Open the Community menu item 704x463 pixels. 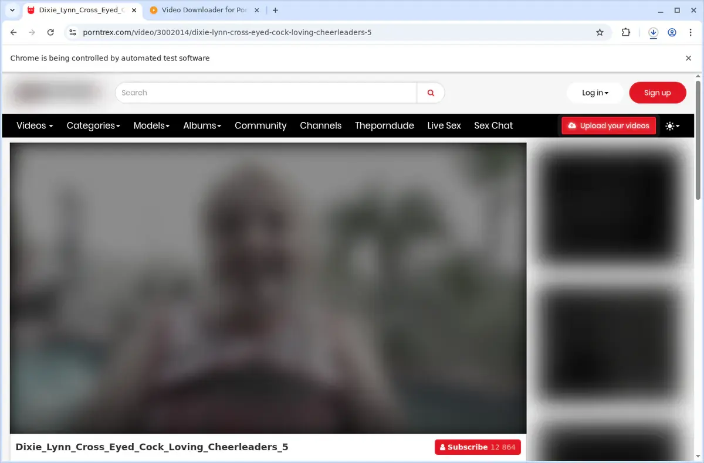coord(260,125)
